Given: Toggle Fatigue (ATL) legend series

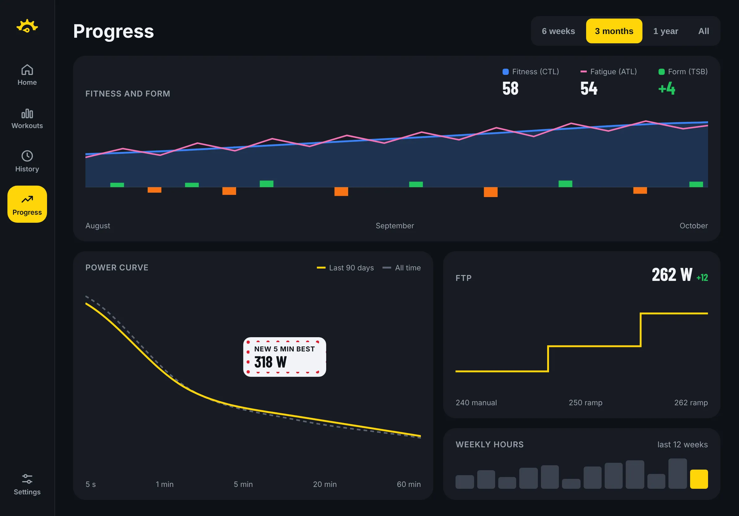Looking at the screenshot, I should click(608, 71).
